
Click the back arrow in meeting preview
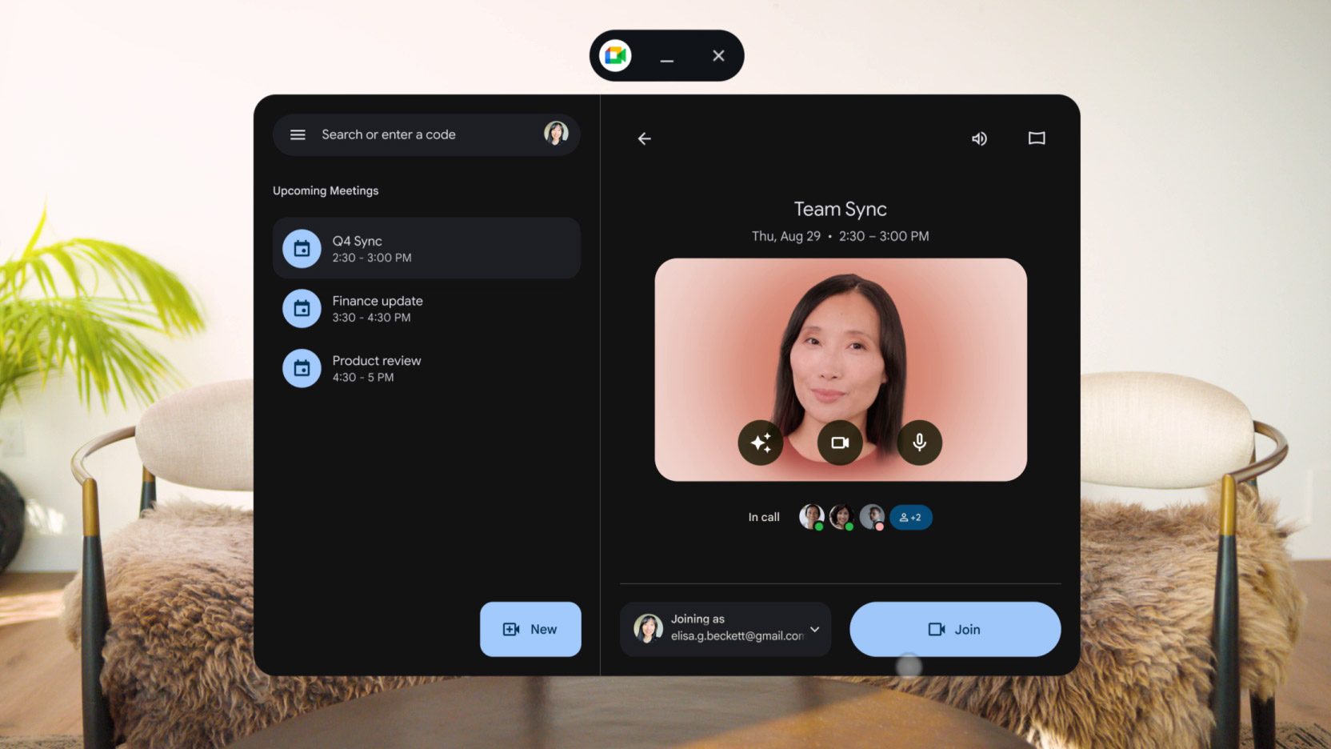(x=644, y=138)
